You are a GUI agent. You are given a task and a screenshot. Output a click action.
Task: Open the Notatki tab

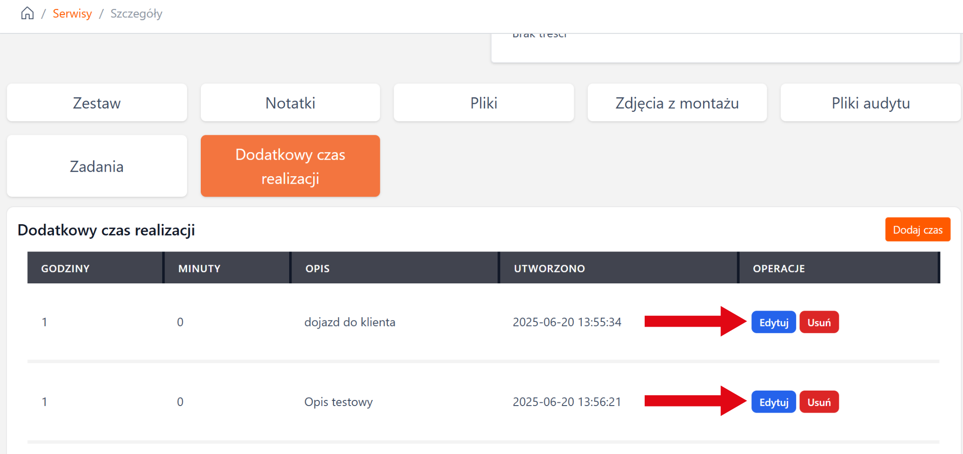290,103
